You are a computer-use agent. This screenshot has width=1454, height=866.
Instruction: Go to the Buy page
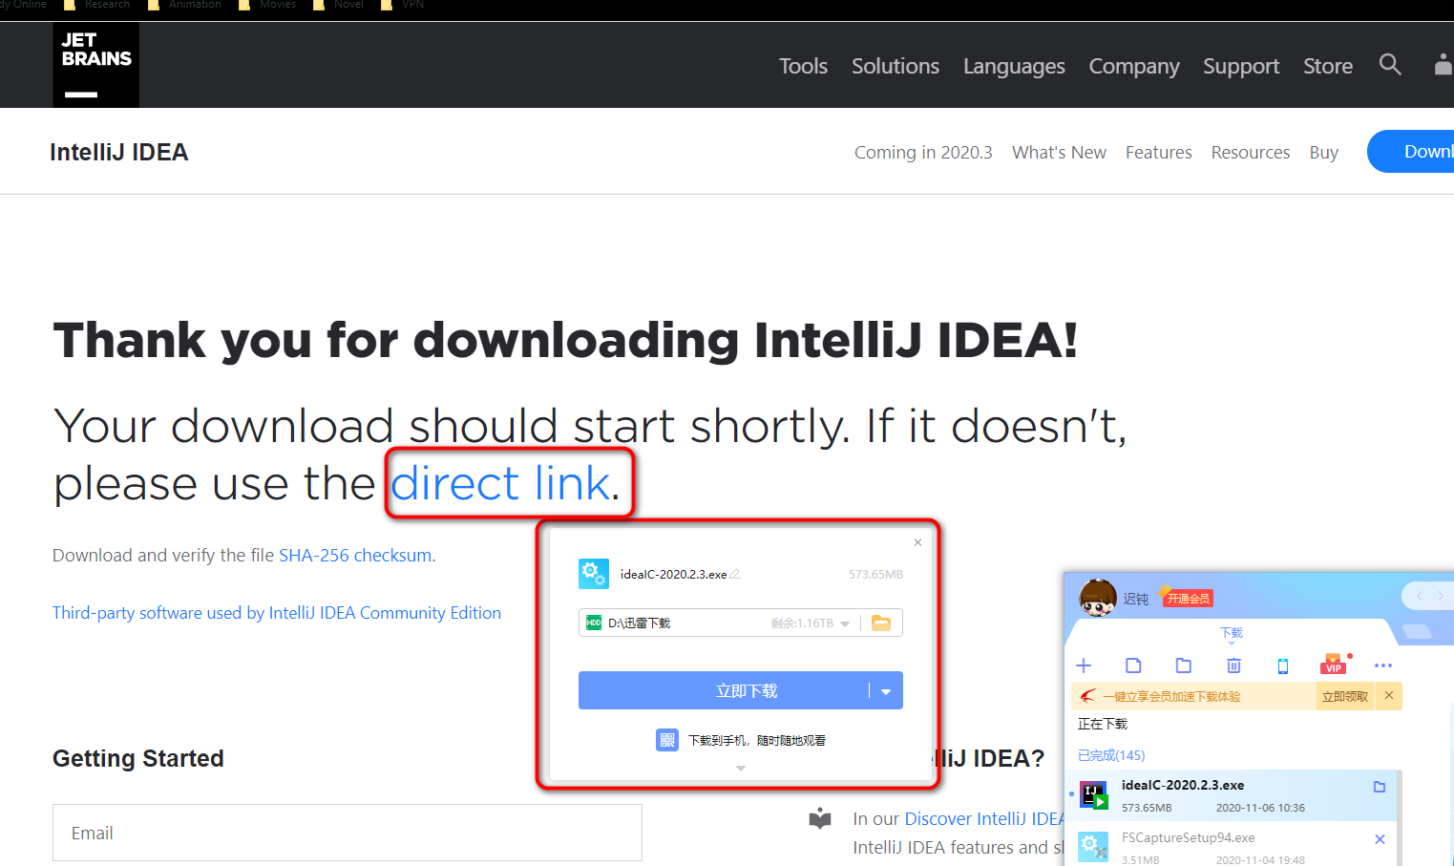[x=1324, y=152]
